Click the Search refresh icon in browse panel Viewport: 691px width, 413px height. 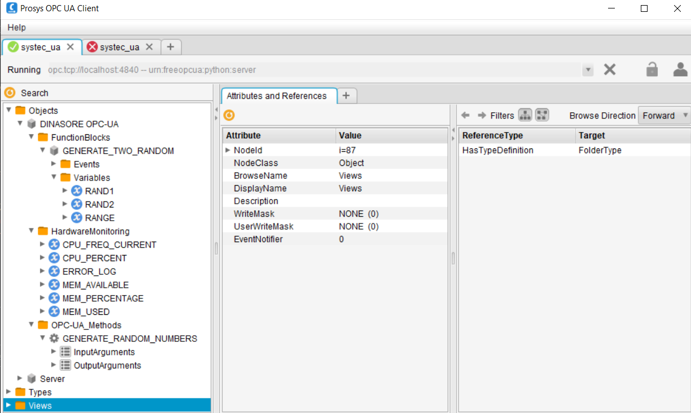10,93
